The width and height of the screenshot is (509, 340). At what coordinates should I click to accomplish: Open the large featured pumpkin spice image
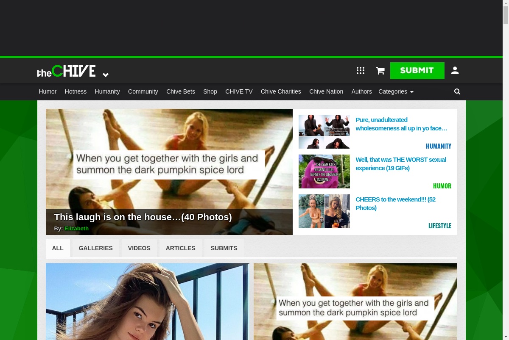click(x=169, y=172)
